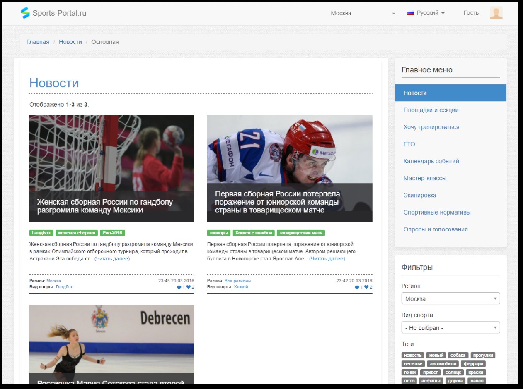
Task: Click the Отображено 1-3 из 3 text
Action: point(59,105)
